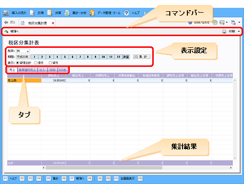
Task: Click the horizontal scrollbar thumb
Action: (x=104, y=167)
